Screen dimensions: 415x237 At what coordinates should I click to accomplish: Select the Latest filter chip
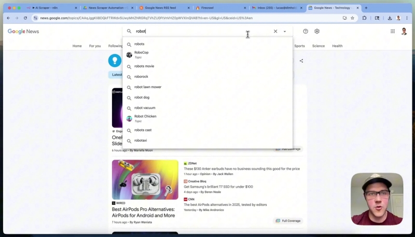pos(116,75)
